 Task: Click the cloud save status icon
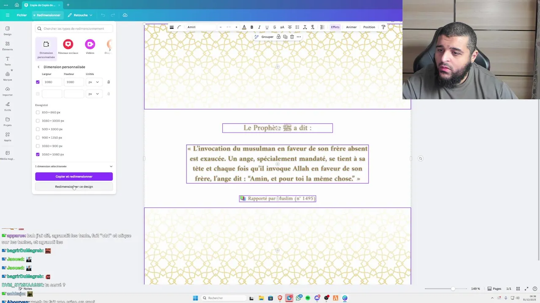click(x=125, y=15)
